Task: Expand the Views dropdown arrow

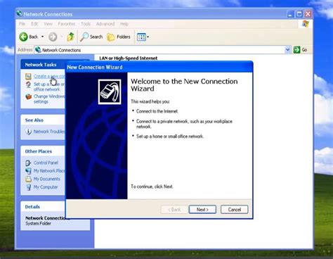Action: point(148,37)
